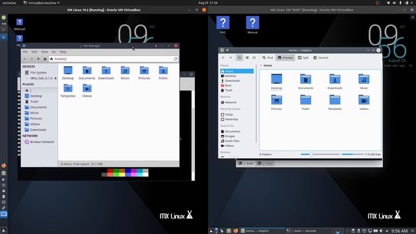
Task: Open the View menu in Thunar
Action: [x=44, y=52]
